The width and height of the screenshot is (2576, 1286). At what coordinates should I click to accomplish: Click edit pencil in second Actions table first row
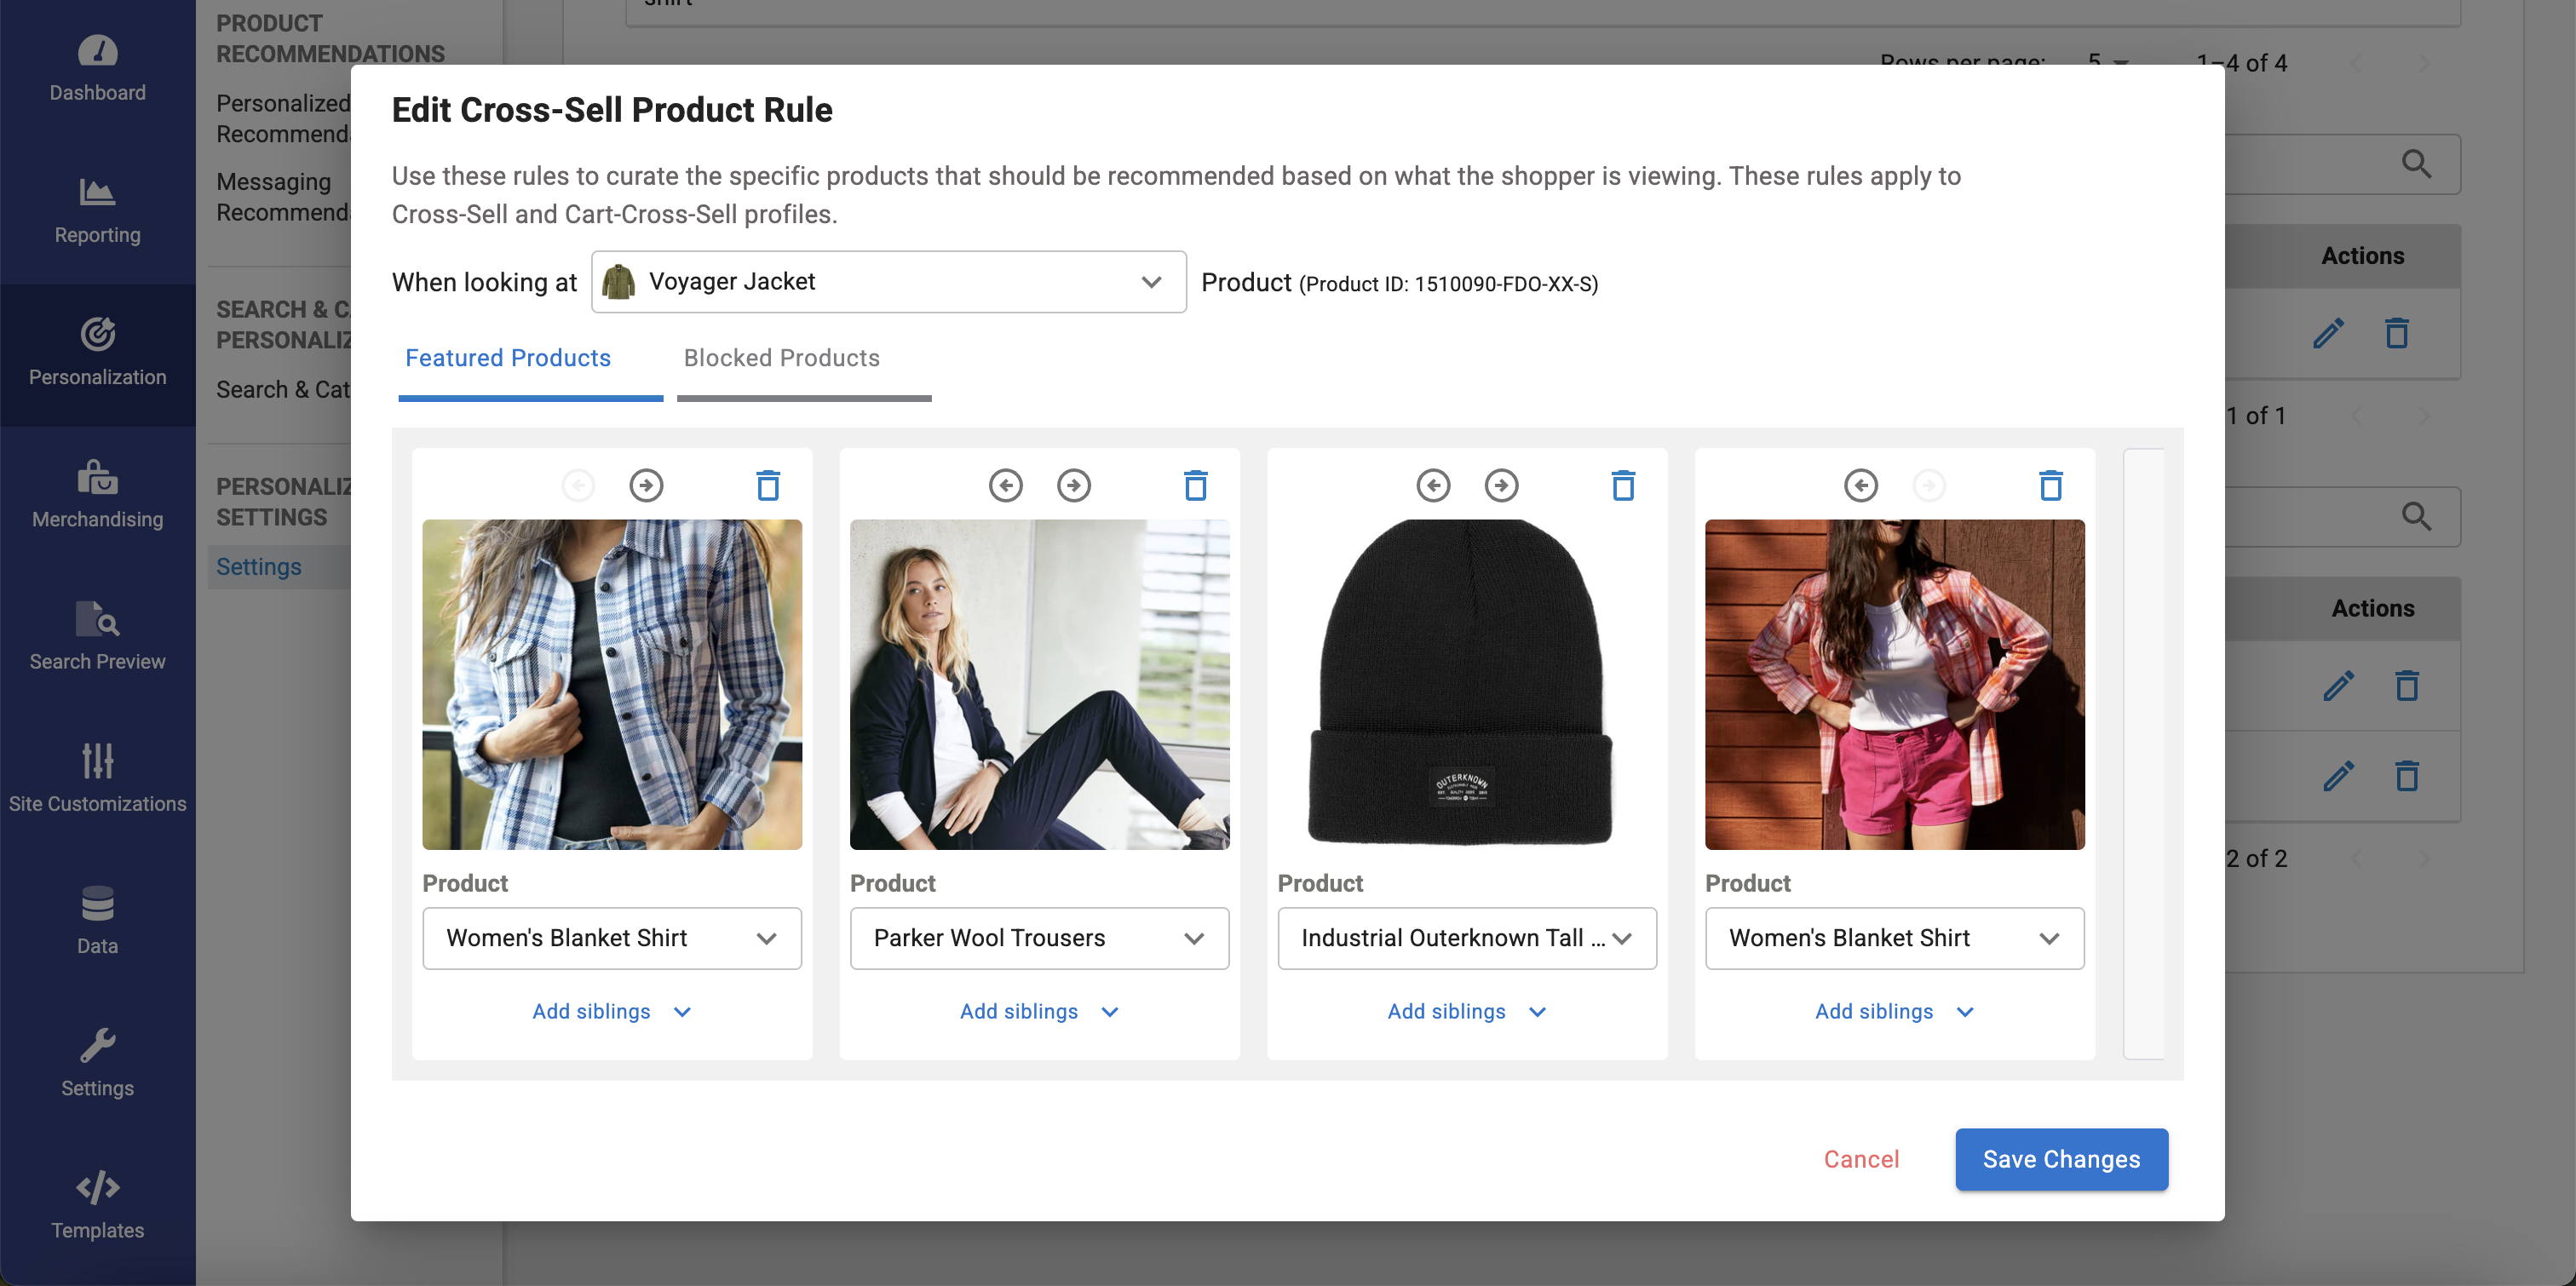click(x=2338, y=686)
